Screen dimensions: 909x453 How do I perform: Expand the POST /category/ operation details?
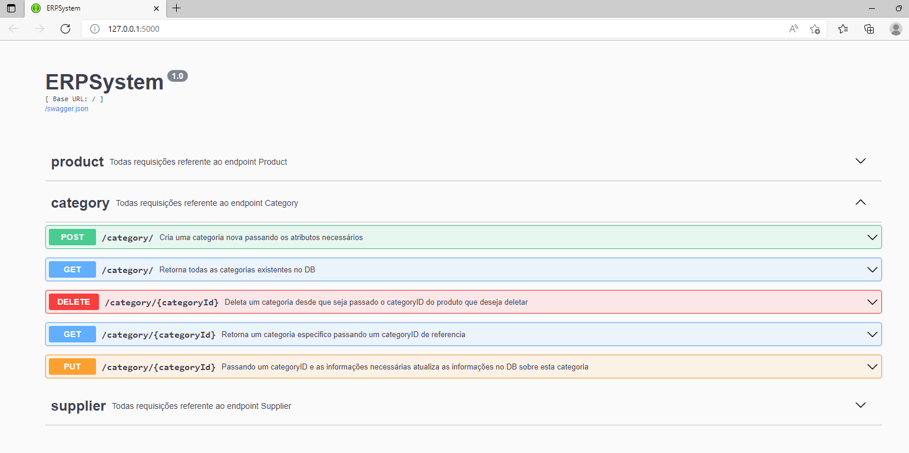tap(872, 237)
